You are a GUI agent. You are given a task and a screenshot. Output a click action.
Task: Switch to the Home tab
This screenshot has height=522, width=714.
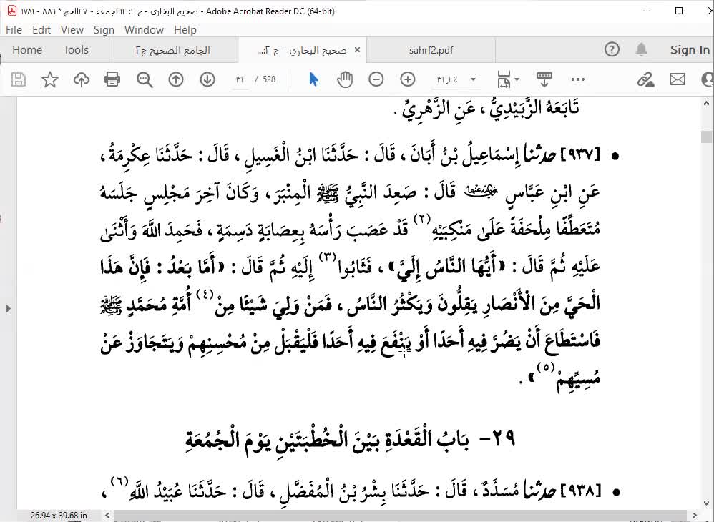(x=27, y=49)
